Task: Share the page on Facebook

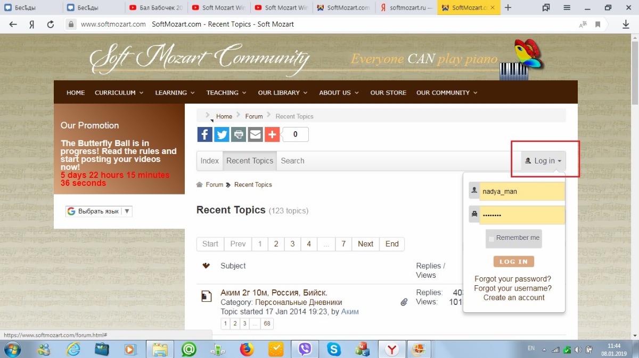Action: click(x=205, y=134)
